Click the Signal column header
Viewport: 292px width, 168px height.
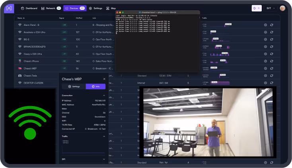(x=62, y=18)
